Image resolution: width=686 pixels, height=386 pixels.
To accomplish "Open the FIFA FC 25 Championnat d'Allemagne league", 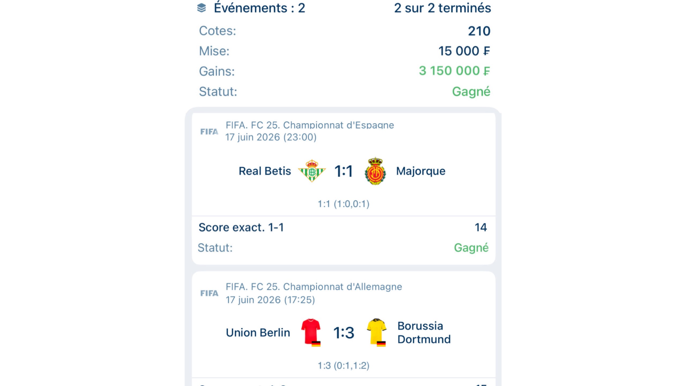I will coord(314,287).
